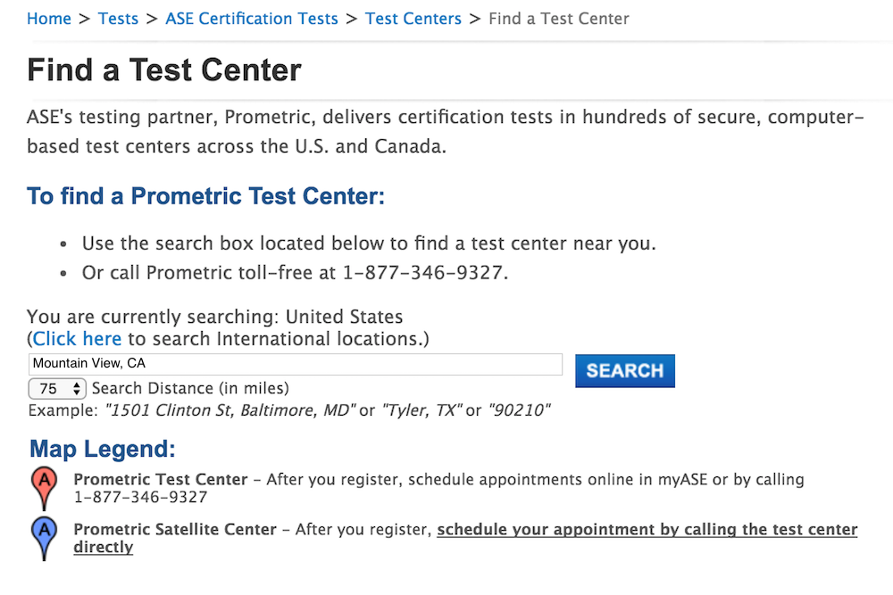Click the 'Find a Test Center' breadcrumb text

tap(559, 19)
